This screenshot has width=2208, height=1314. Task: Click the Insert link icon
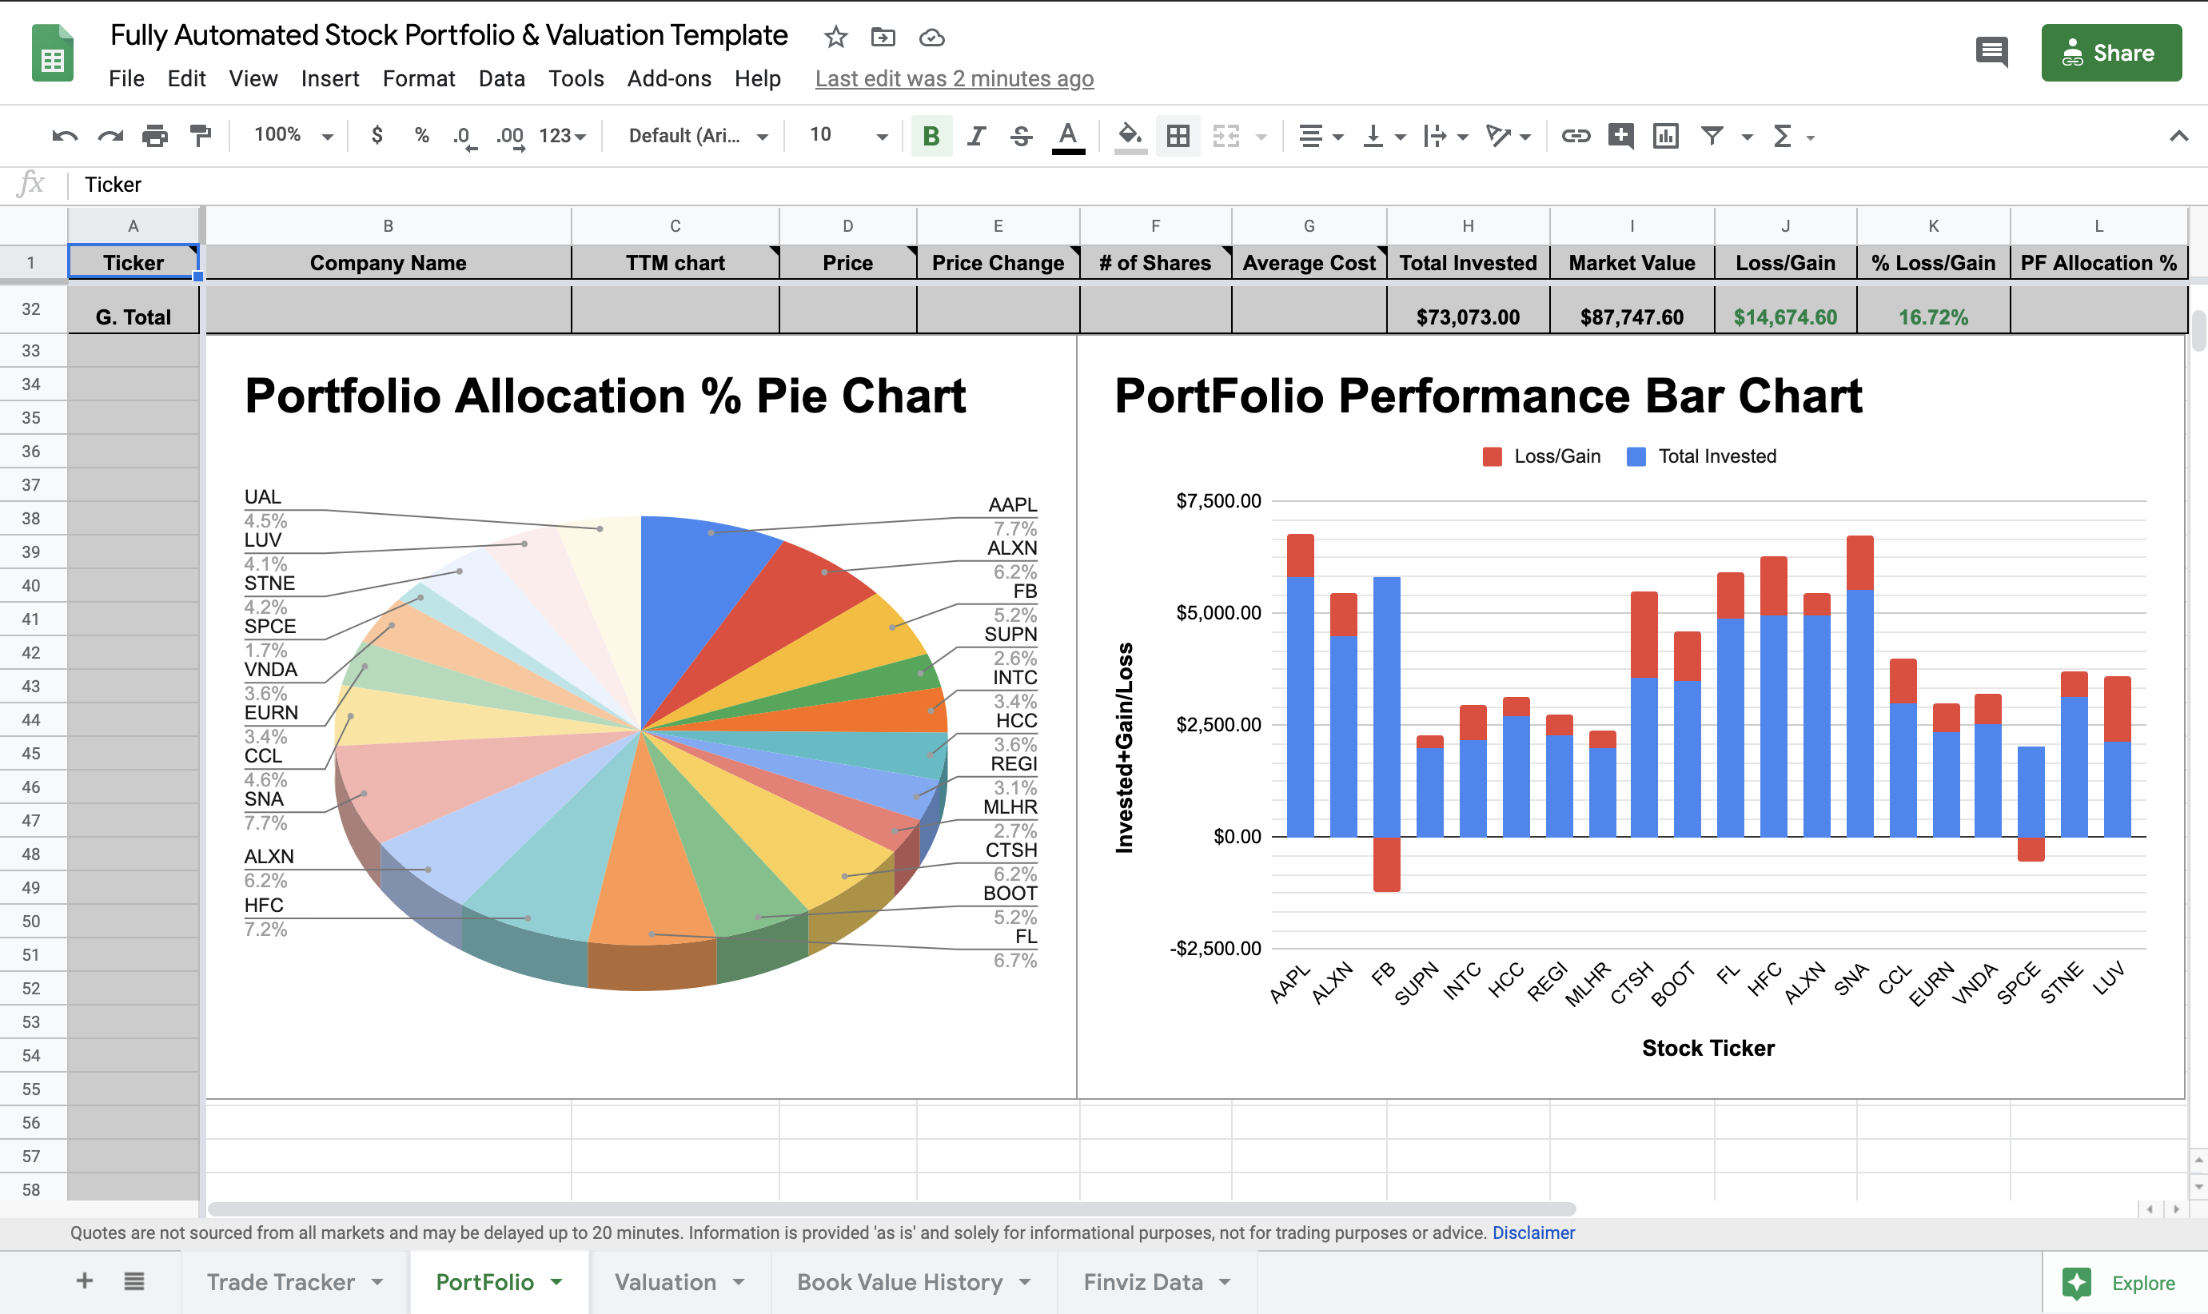click(1575, 135)
